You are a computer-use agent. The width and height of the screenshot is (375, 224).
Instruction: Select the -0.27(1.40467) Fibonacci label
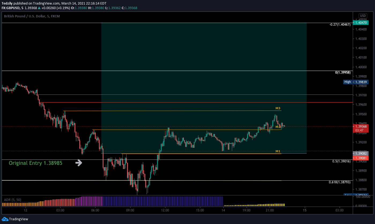pos(340,25)
